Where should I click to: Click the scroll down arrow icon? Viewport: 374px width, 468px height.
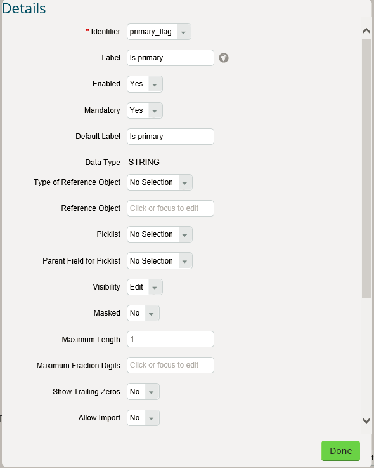[x=366, y=420]
